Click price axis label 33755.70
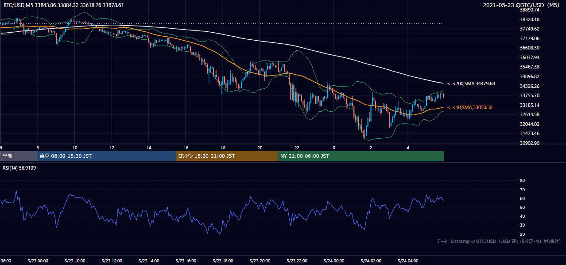Screen dimensions: 566x265 coord(529,95)
